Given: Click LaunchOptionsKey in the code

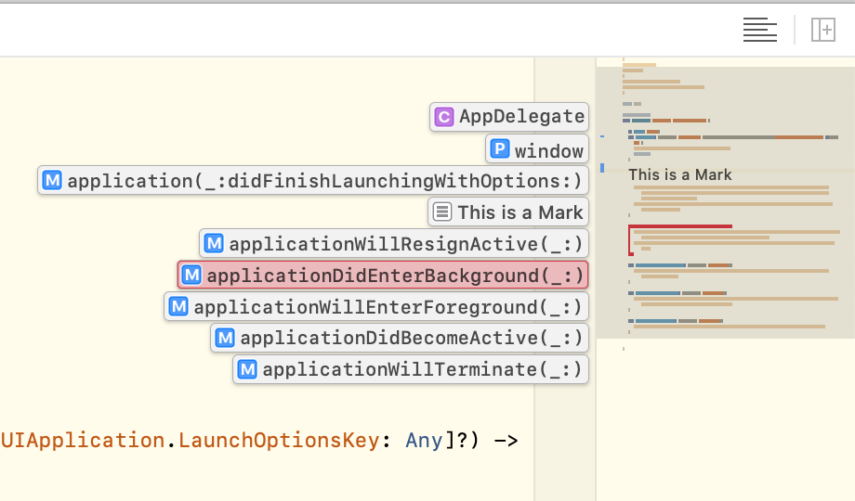Looking at the screenshot, I should pos(279,440).
